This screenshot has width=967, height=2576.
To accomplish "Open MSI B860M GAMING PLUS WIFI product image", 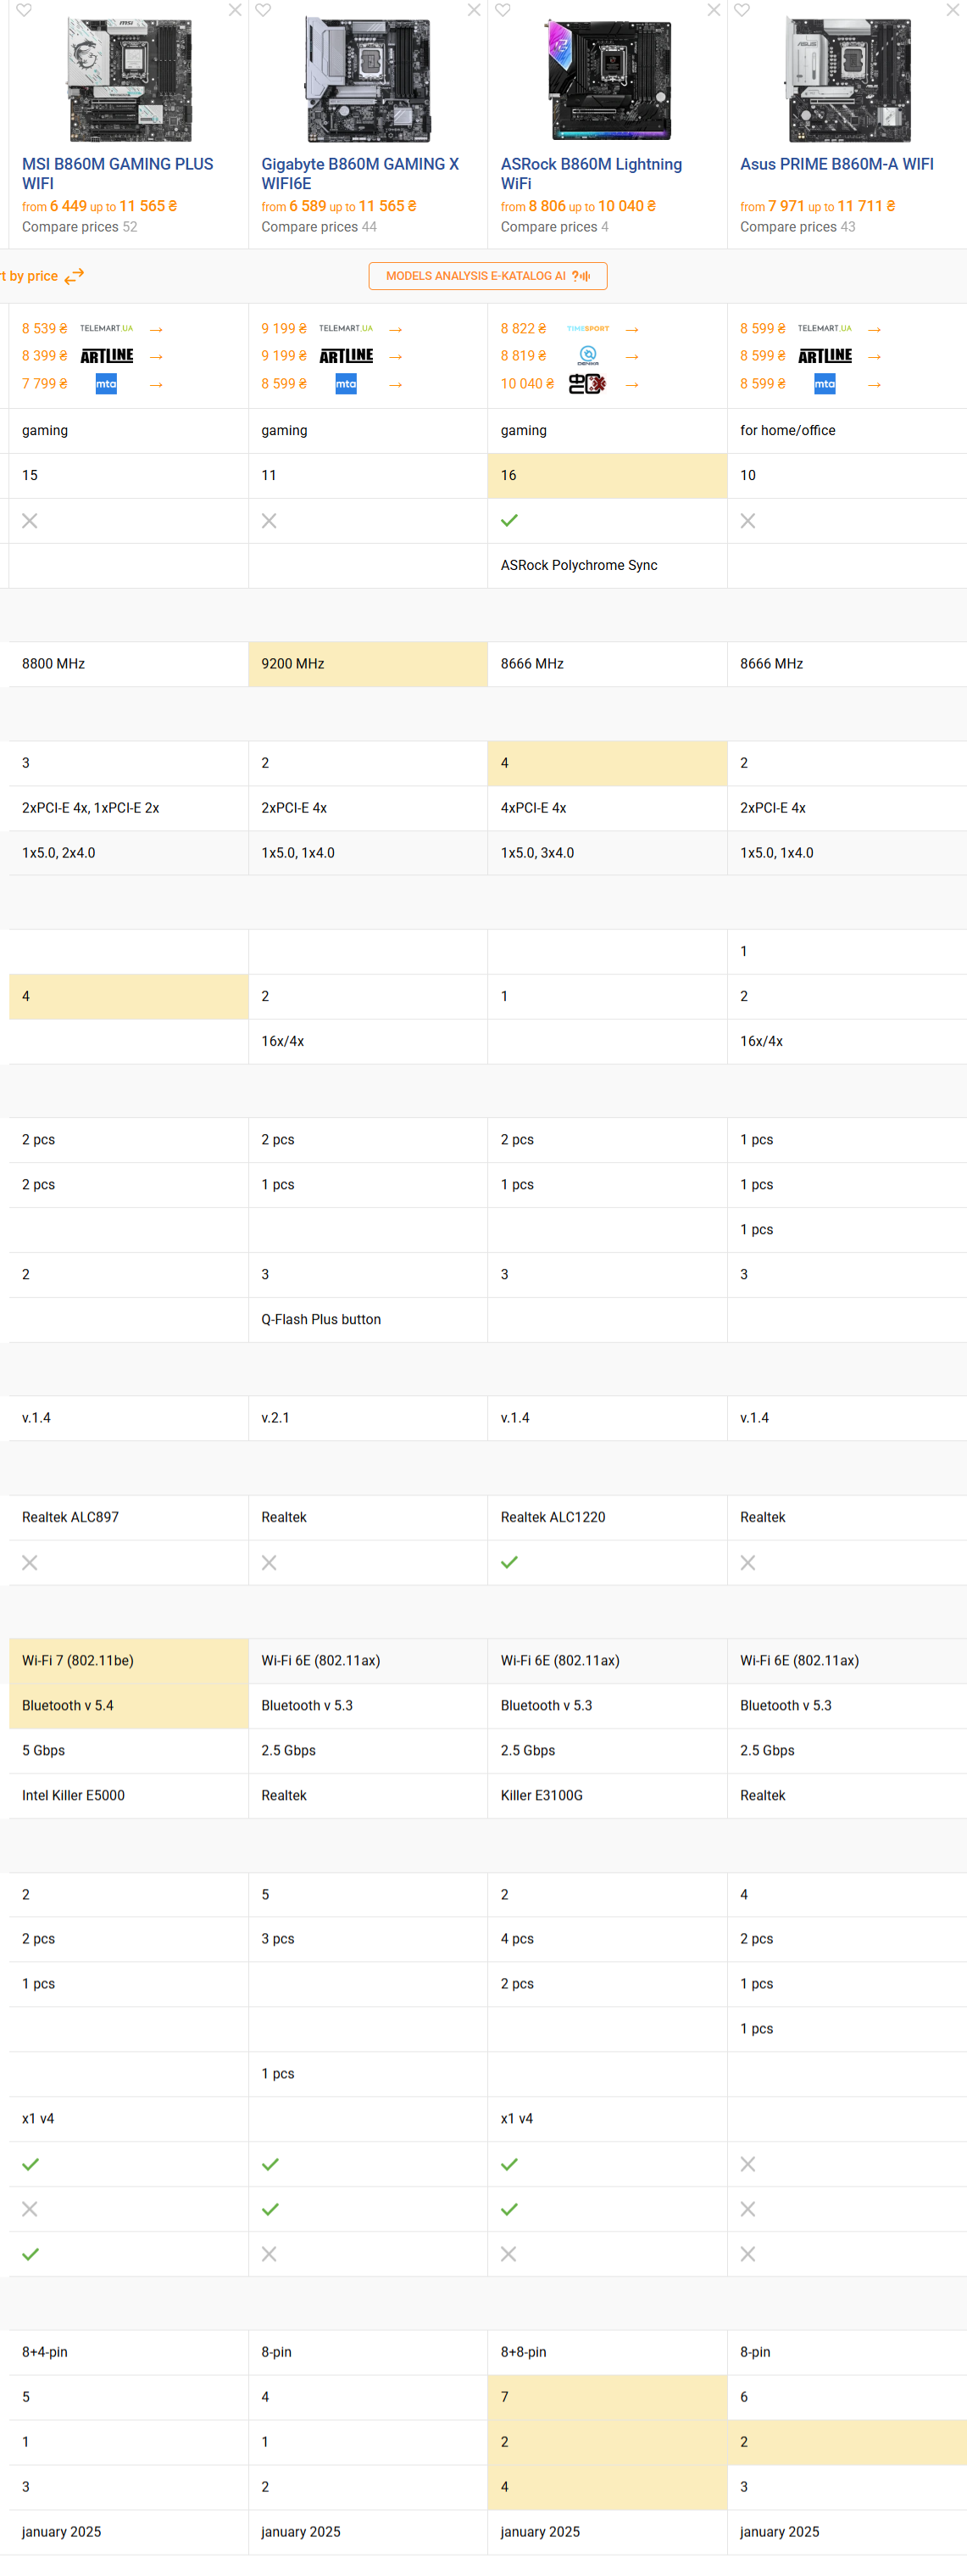I will [x=130, y=80].
